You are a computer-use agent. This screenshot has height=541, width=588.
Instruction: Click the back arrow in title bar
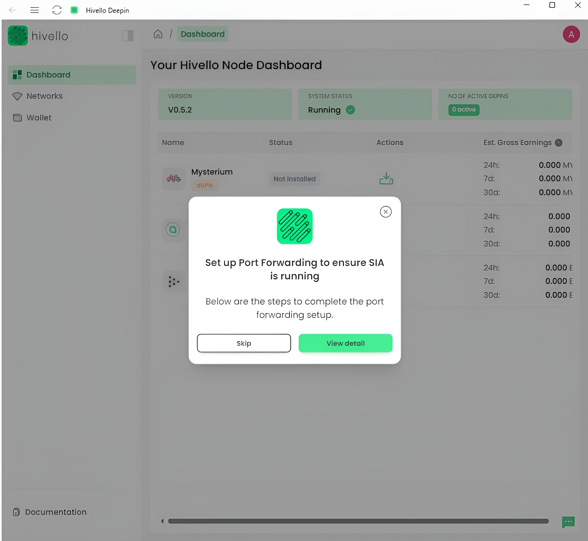[12, 10]
